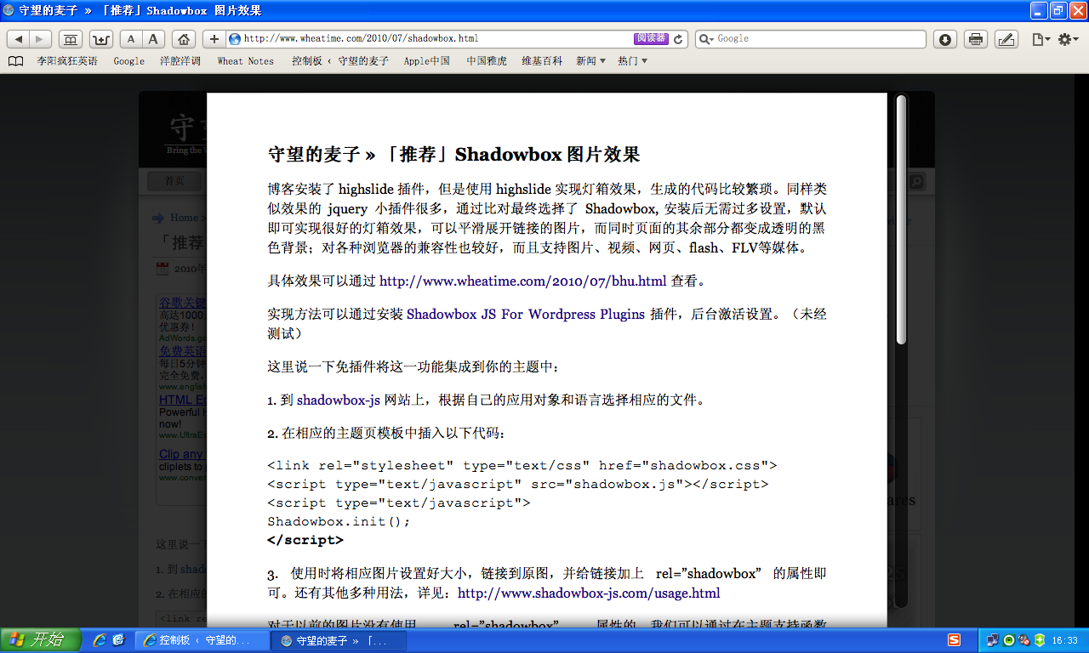The width and height of the screenshot is (1089, 653).
Task: Click the Shadowbox.init(); code line
Action: [x=339, y=521]
